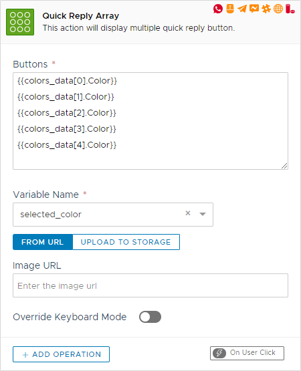This screenshot has height=371, width=301.
Task: Click the Slack channel icon
Action: (x=266, y=9)
